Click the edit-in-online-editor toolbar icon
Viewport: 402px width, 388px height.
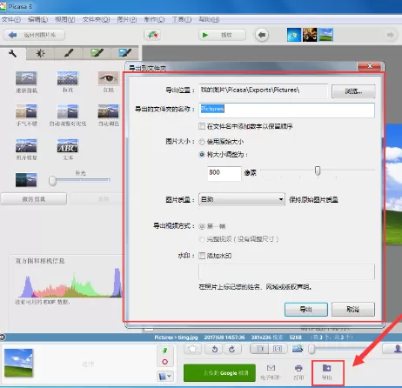coord(152,35)
